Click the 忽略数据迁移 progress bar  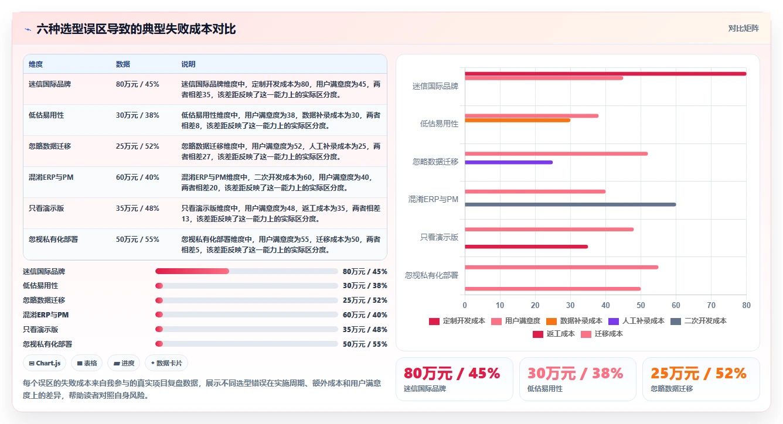(x=247, y=300)
